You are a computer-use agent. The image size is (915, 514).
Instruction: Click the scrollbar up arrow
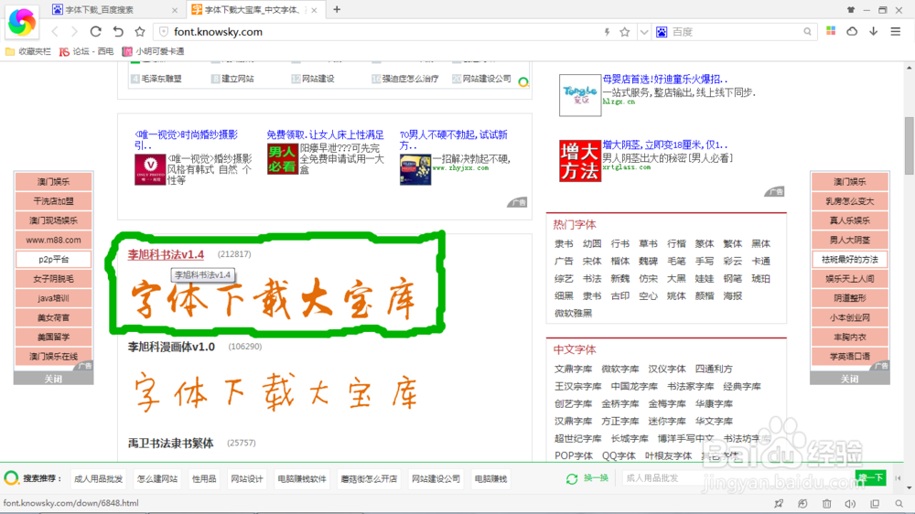[910, 69]
